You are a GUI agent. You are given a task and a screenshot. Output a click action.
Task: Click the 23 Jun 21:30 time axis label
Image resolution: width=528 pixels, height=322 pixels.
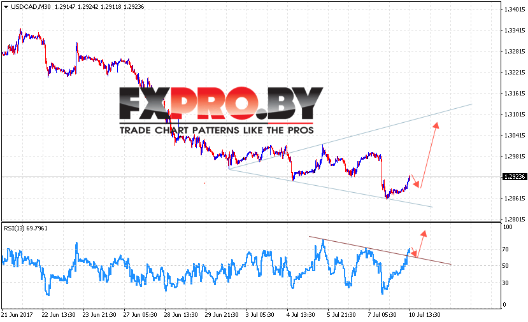click(99, 315)
